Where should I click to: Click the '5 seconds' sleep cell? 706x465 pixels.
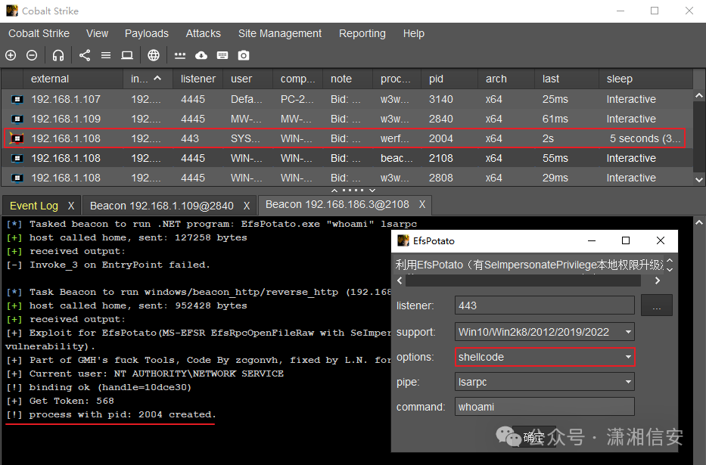[x=645, y=138]
